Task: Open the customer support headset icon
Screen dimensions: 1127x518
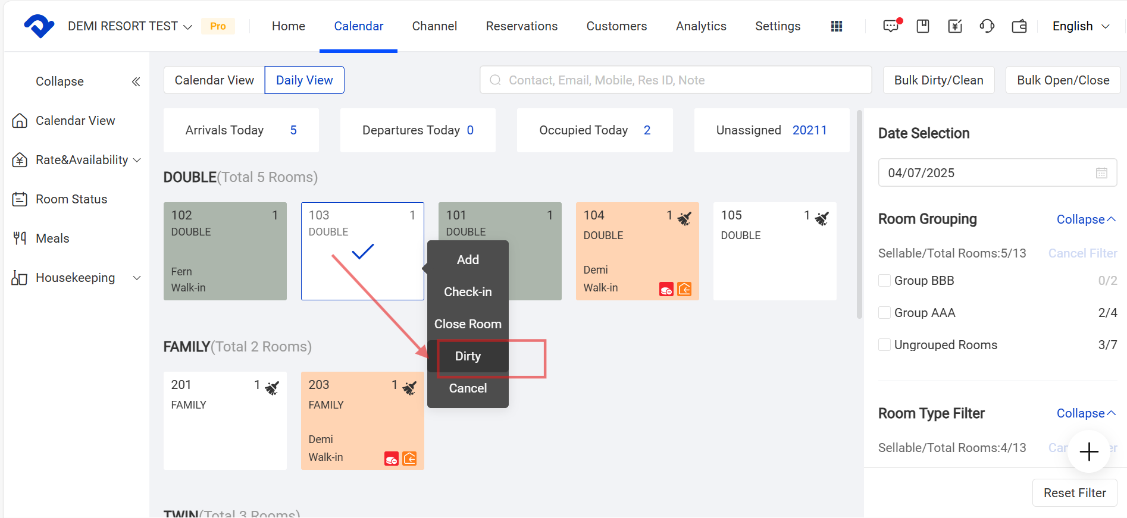Action: click(x=987, y=26)
